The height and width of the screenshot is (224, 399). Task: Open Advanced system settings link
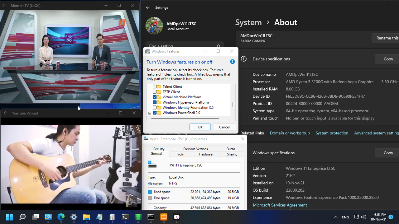coord(377,133)
